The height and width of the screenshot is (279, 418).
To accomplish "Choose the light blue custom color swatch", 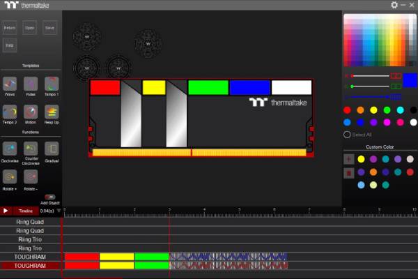I will click(361, 185).
